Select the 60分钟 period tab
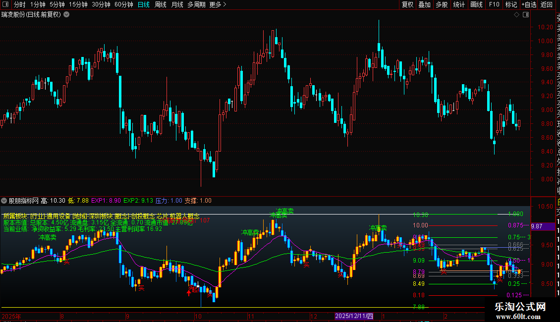The height and width of the screenshot is (322, 560). (x=123, y=4)
